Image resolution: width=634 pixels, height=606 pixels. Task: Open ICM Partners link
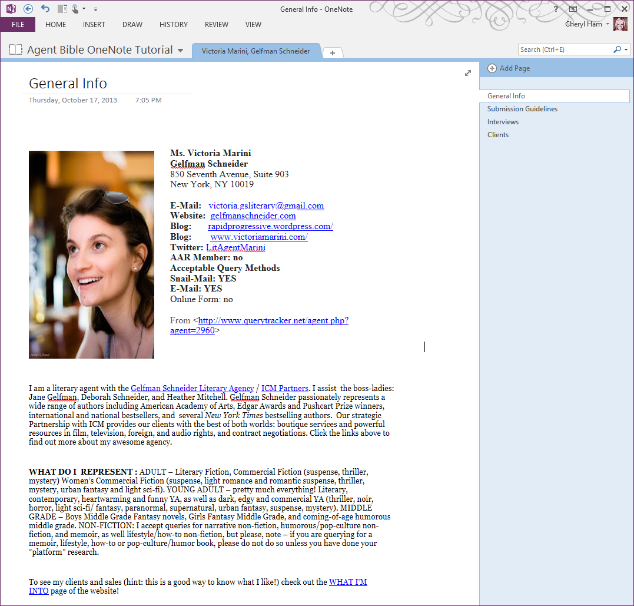pos(285,388)
